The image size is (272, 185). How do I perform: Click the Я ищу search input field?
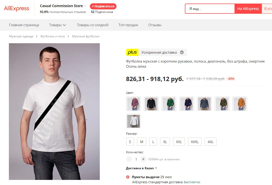pos(210,9)
